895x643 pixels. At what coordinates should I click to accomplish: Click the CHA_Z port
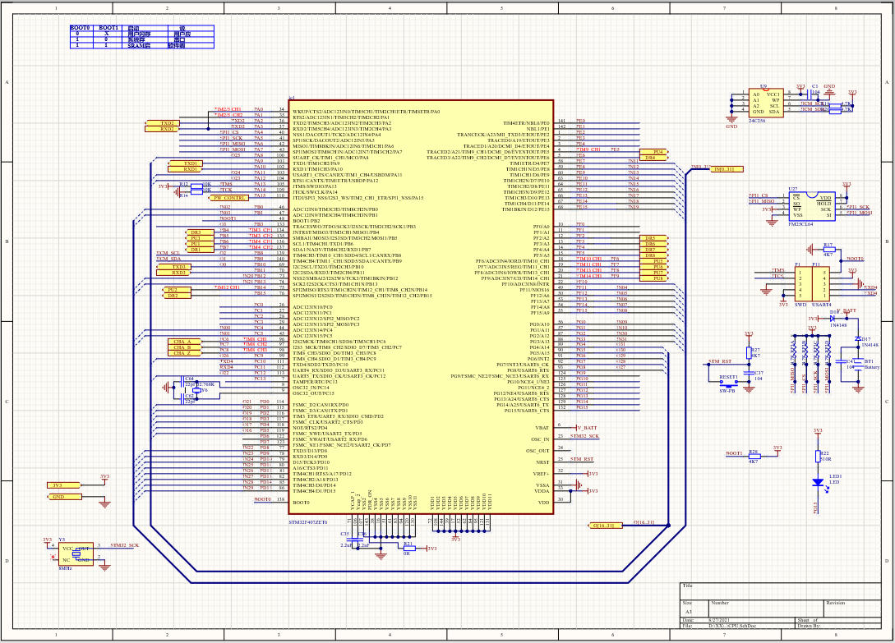184,353
